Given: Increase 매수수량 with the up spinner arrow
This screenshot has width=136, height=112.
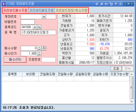Looking at the screenshot, I should [39, 47].
